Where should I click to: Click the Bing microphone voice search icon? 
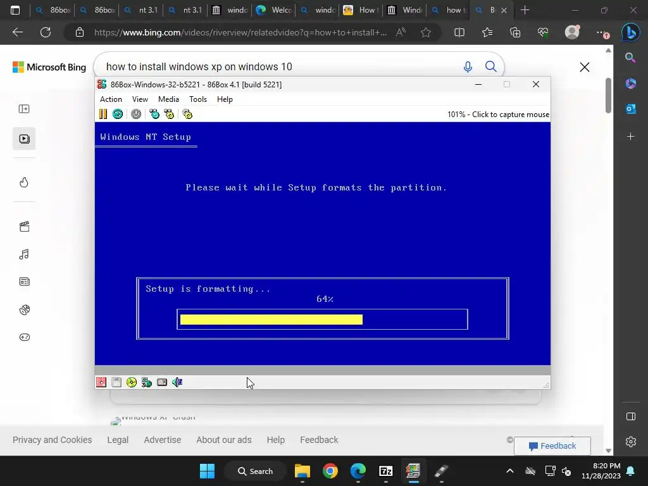point(468,66)
